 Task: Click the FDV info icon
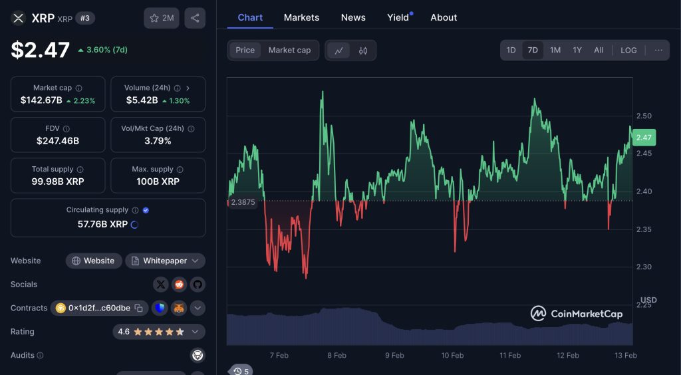tap(67, 129)
